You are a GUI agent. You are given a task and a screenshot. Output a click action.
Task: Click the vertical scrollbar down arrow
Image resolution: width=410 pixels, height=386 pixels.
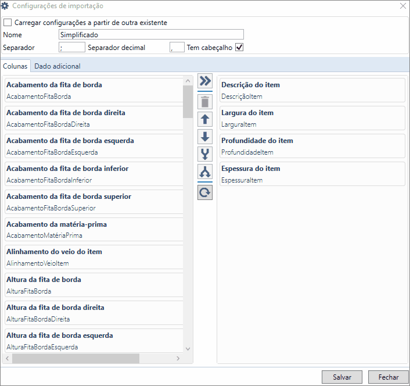coord(188,349)
